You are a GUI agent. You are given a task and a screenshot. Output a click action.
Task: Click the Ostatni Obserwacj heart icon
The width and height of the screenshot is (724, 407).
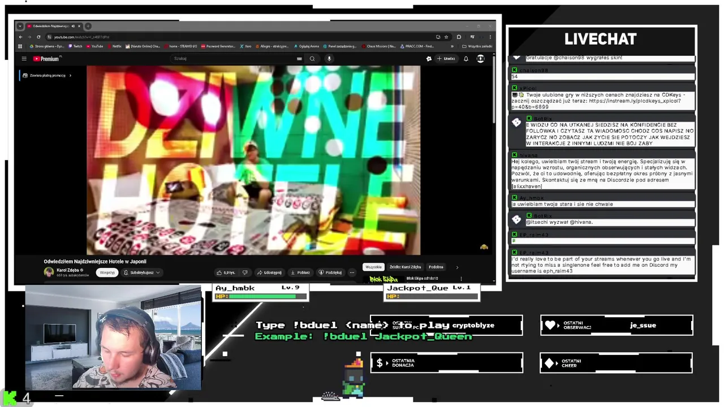click(x=550, y=325)
